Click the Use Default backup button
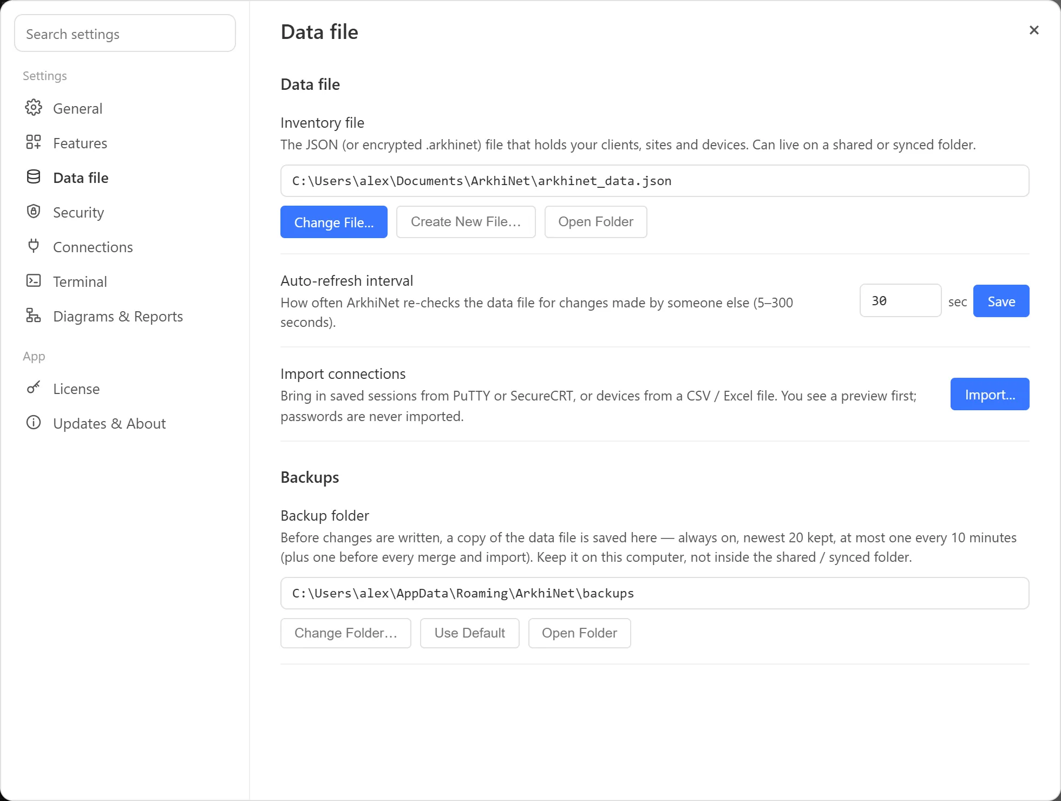1061x801 pixels. [x=470, y=633]
